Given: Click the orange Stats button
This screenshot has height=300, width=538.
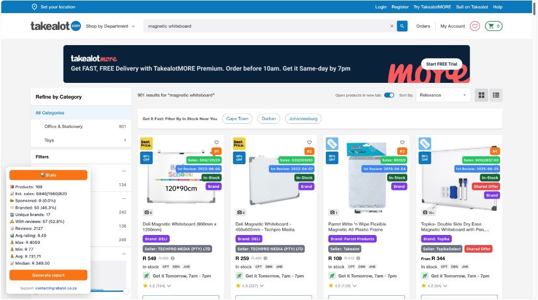Looking at the screenshot, I should 48,175.
